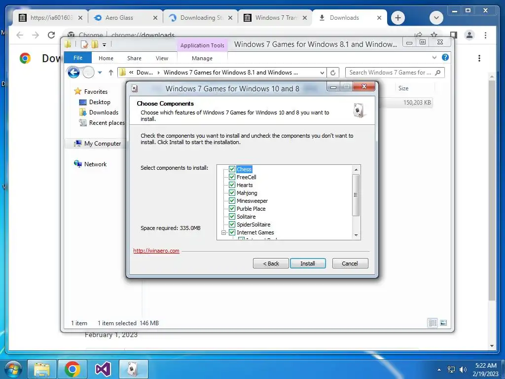This screenshot has width=505, height=379.
Task: Expand the address bar history dropdown
Action: 322,73
